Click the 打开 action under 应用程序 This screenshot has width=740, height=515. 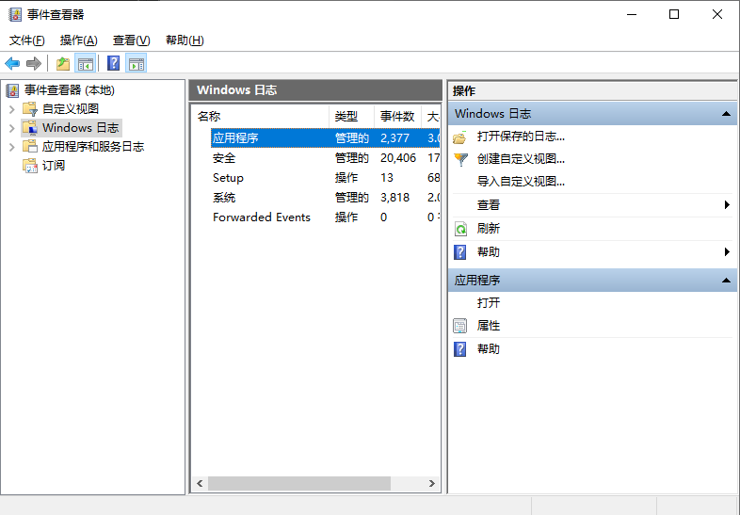point(489,302)
